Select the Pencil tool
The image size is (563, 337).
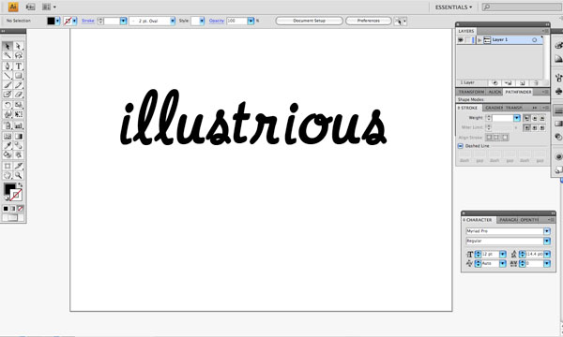[x=19, y=85]
